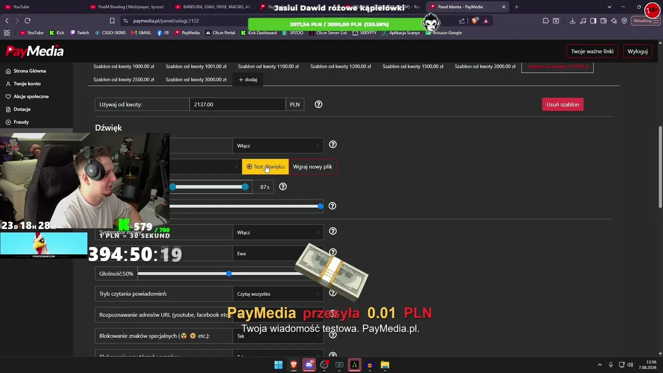The width and height of the screenshot is (663, 373).
Task: Click the help icon for Syntezator mowy
Action: 333,231
